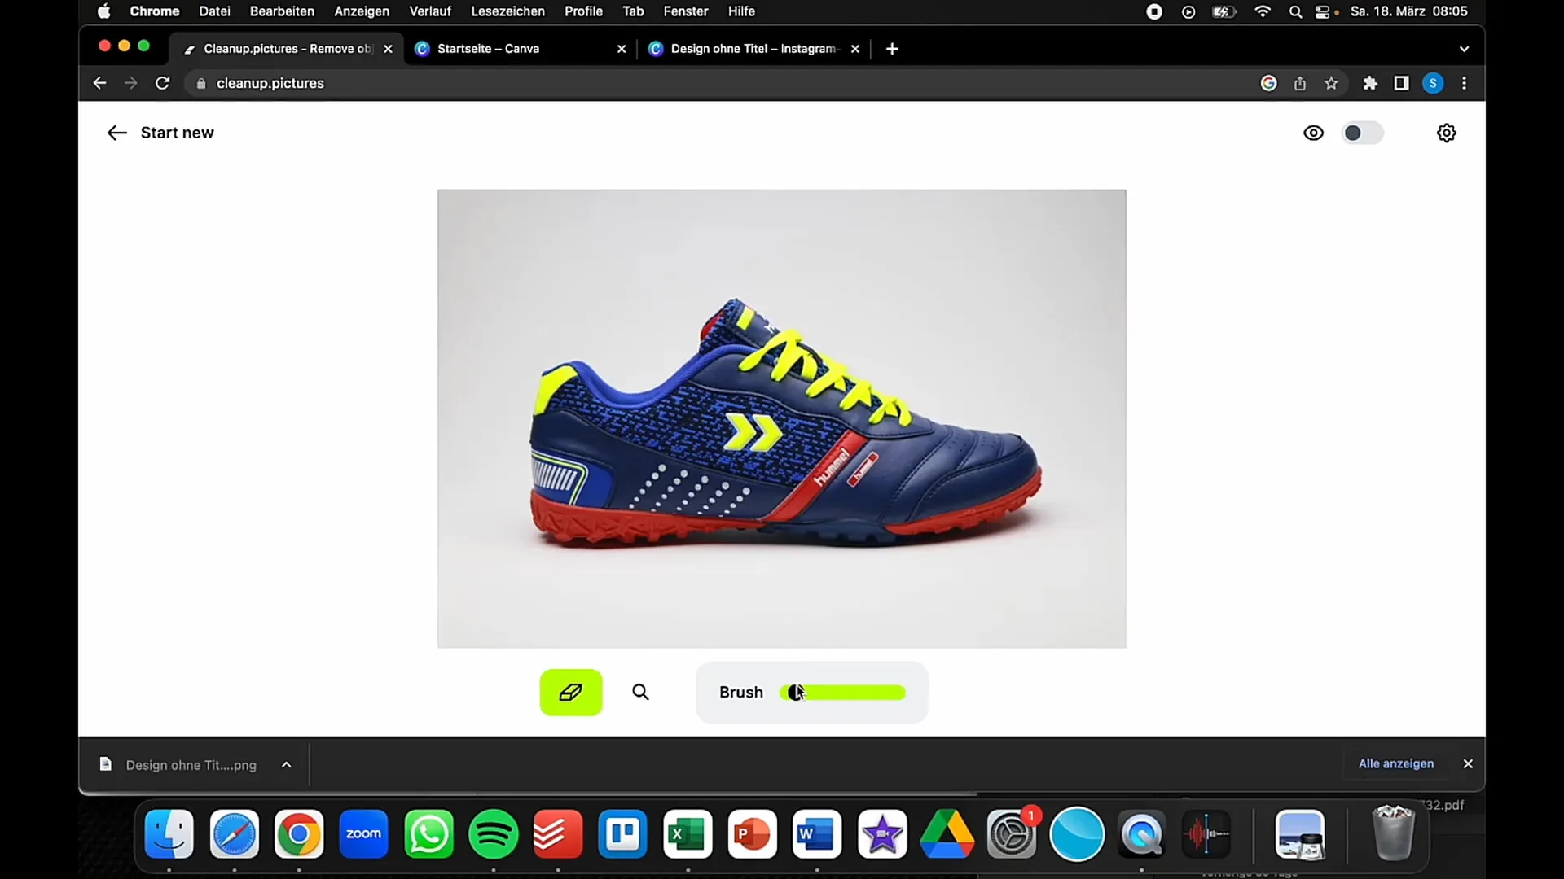Close the Startseite – Canva tab
The width and height of the screenshot is (1564, 879).
[622, 49]
